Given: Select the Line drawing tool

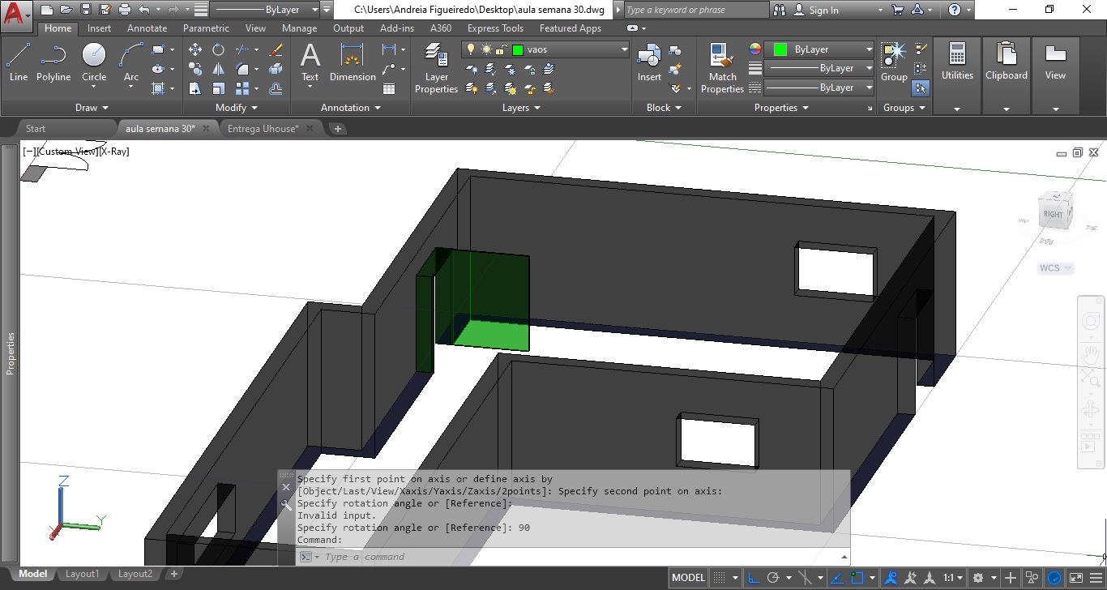Looking at the screenshot, I should click(18, 62).
